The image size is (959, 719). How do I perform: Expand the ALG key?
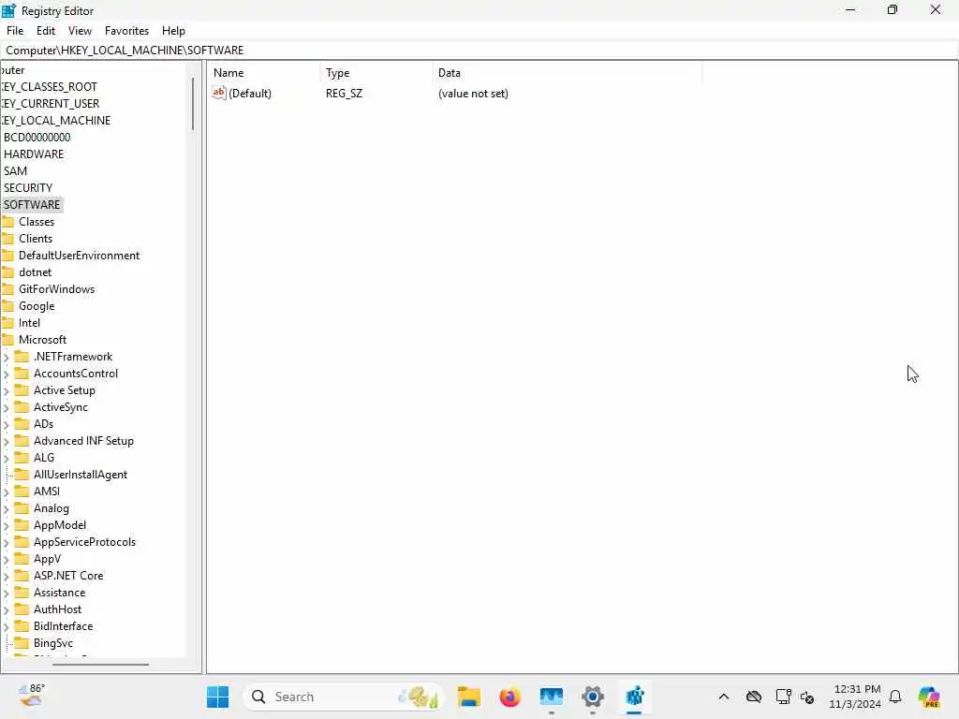click(x=7, y=458)
